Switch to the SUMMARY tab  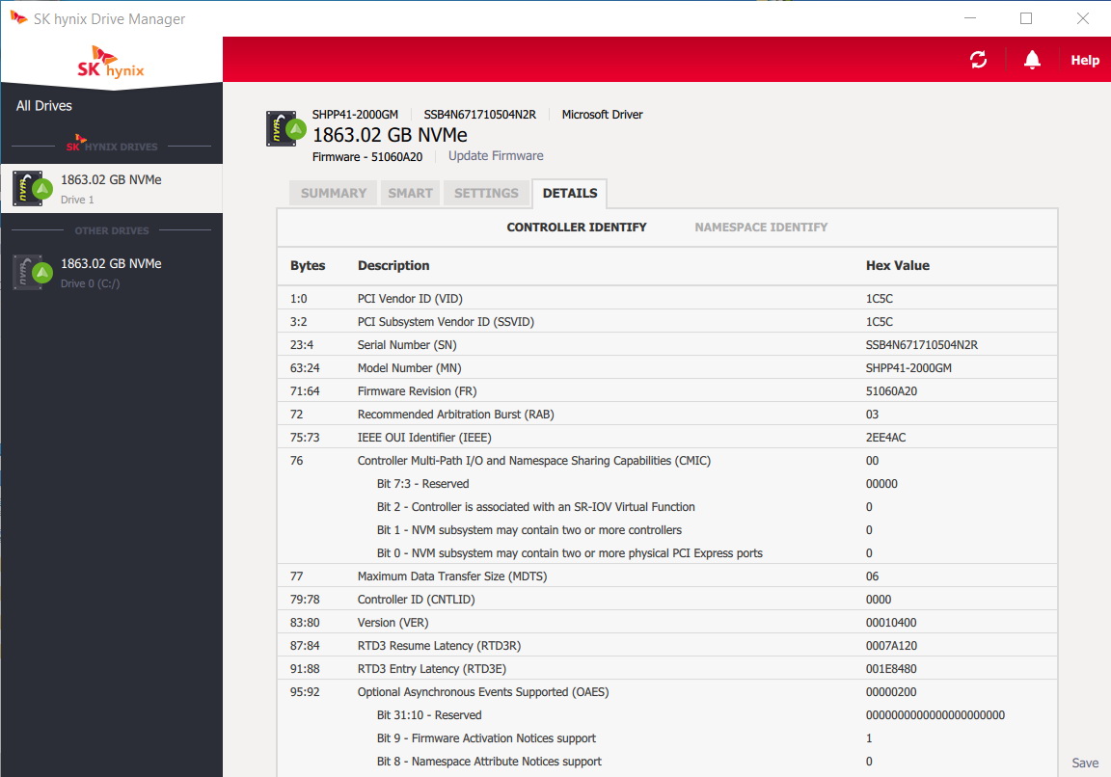point(333,193)
